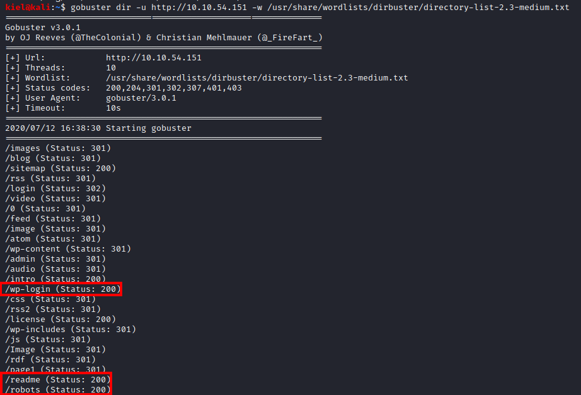Click the Wordlist path in the settings block
The height and width of the screenshot is (395, 581).
click(257, 78)
